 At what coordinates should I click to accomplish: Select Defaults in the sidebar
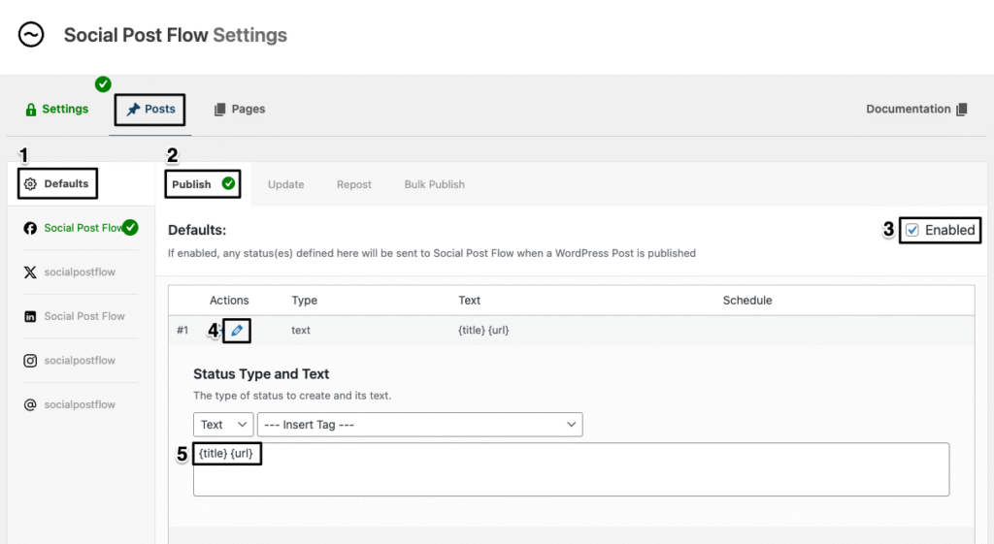(x=57, y=183)
